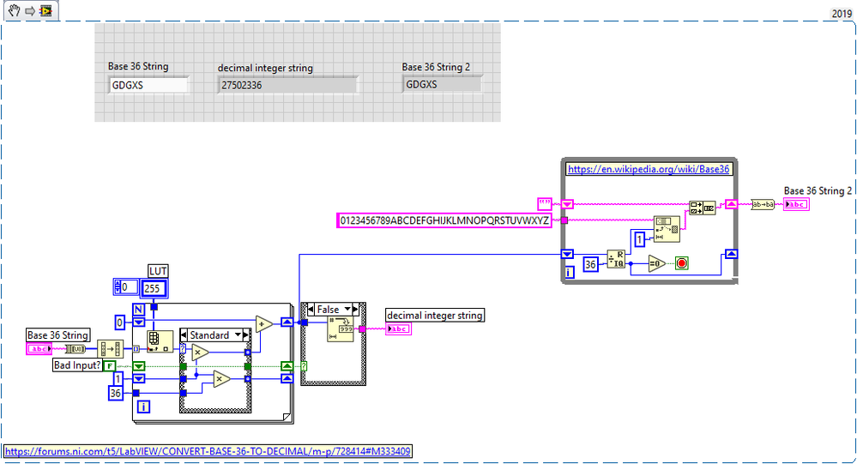The image size is (857, 464).
Task: Open the NI forums link at bottom
Action: click(x=208, y=451)
